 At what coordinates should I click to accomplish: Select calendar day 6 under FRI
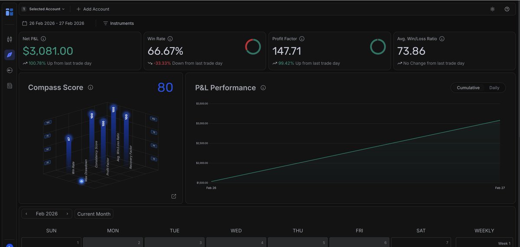[359, 242]
